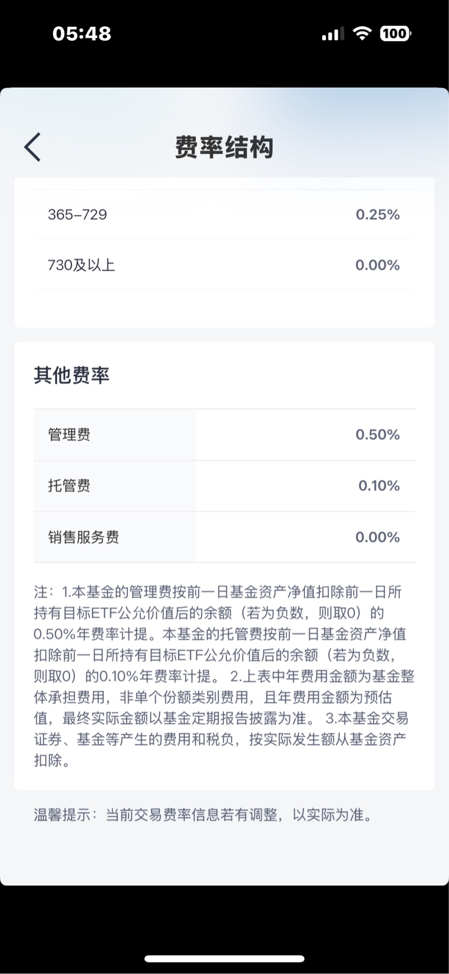Tap the battery indicator showing 100
Image resolution: width=449 pixels, height=974 pixels.
395,33
